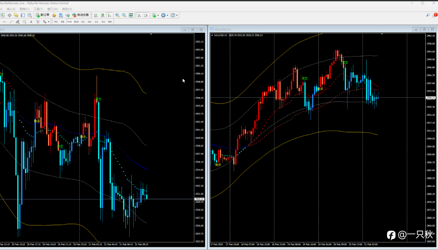Screen dimensions: 438x250
Task: Switch timeframe to H4
Action: pos(90,22)
